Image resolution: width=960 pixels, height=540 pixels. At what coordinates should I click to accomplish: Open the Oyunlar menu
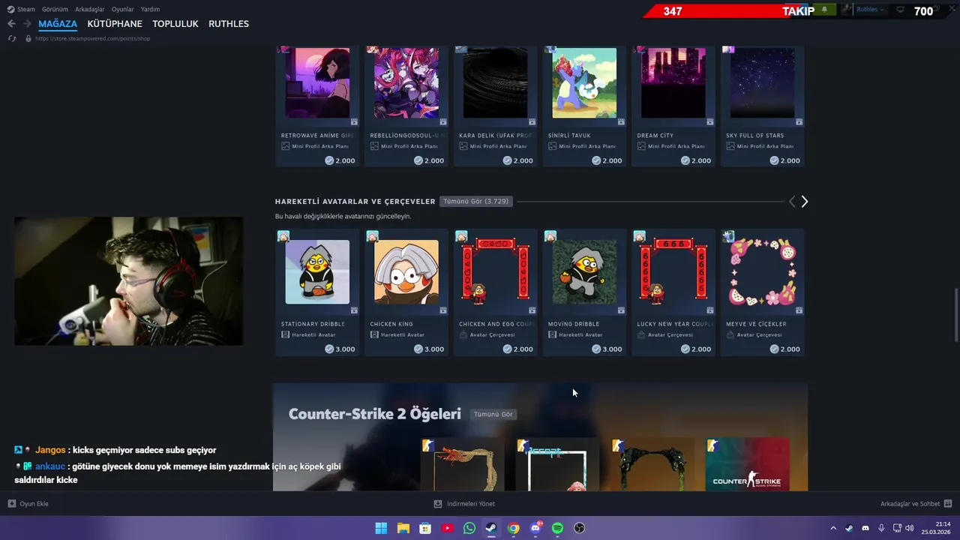coord(123,9)
